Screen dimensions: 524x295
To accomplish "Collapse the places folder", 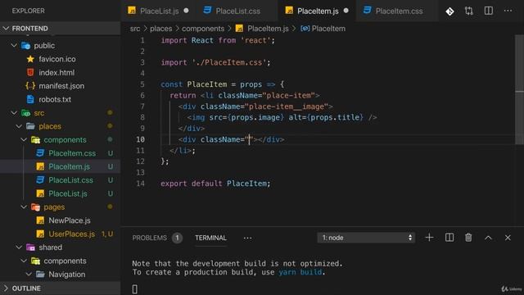I will point(19,126).
